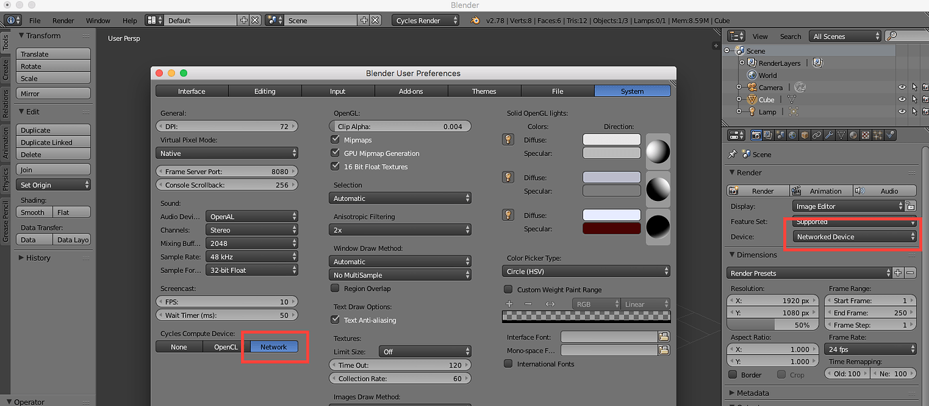929x406 pixels.
Task: Open the Render properties tab icon
Action: [x=756, y=135]
